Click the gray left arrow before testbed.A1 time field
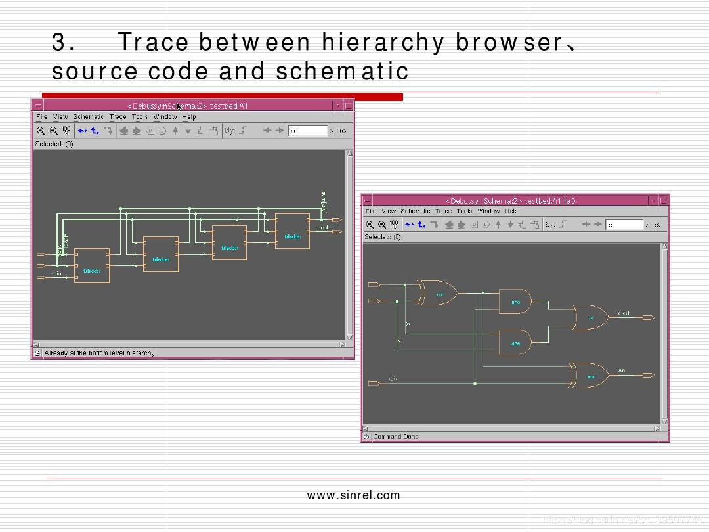The width and height of the screenshot is (709, 532). pyautogui.click(x=267, y=130)
